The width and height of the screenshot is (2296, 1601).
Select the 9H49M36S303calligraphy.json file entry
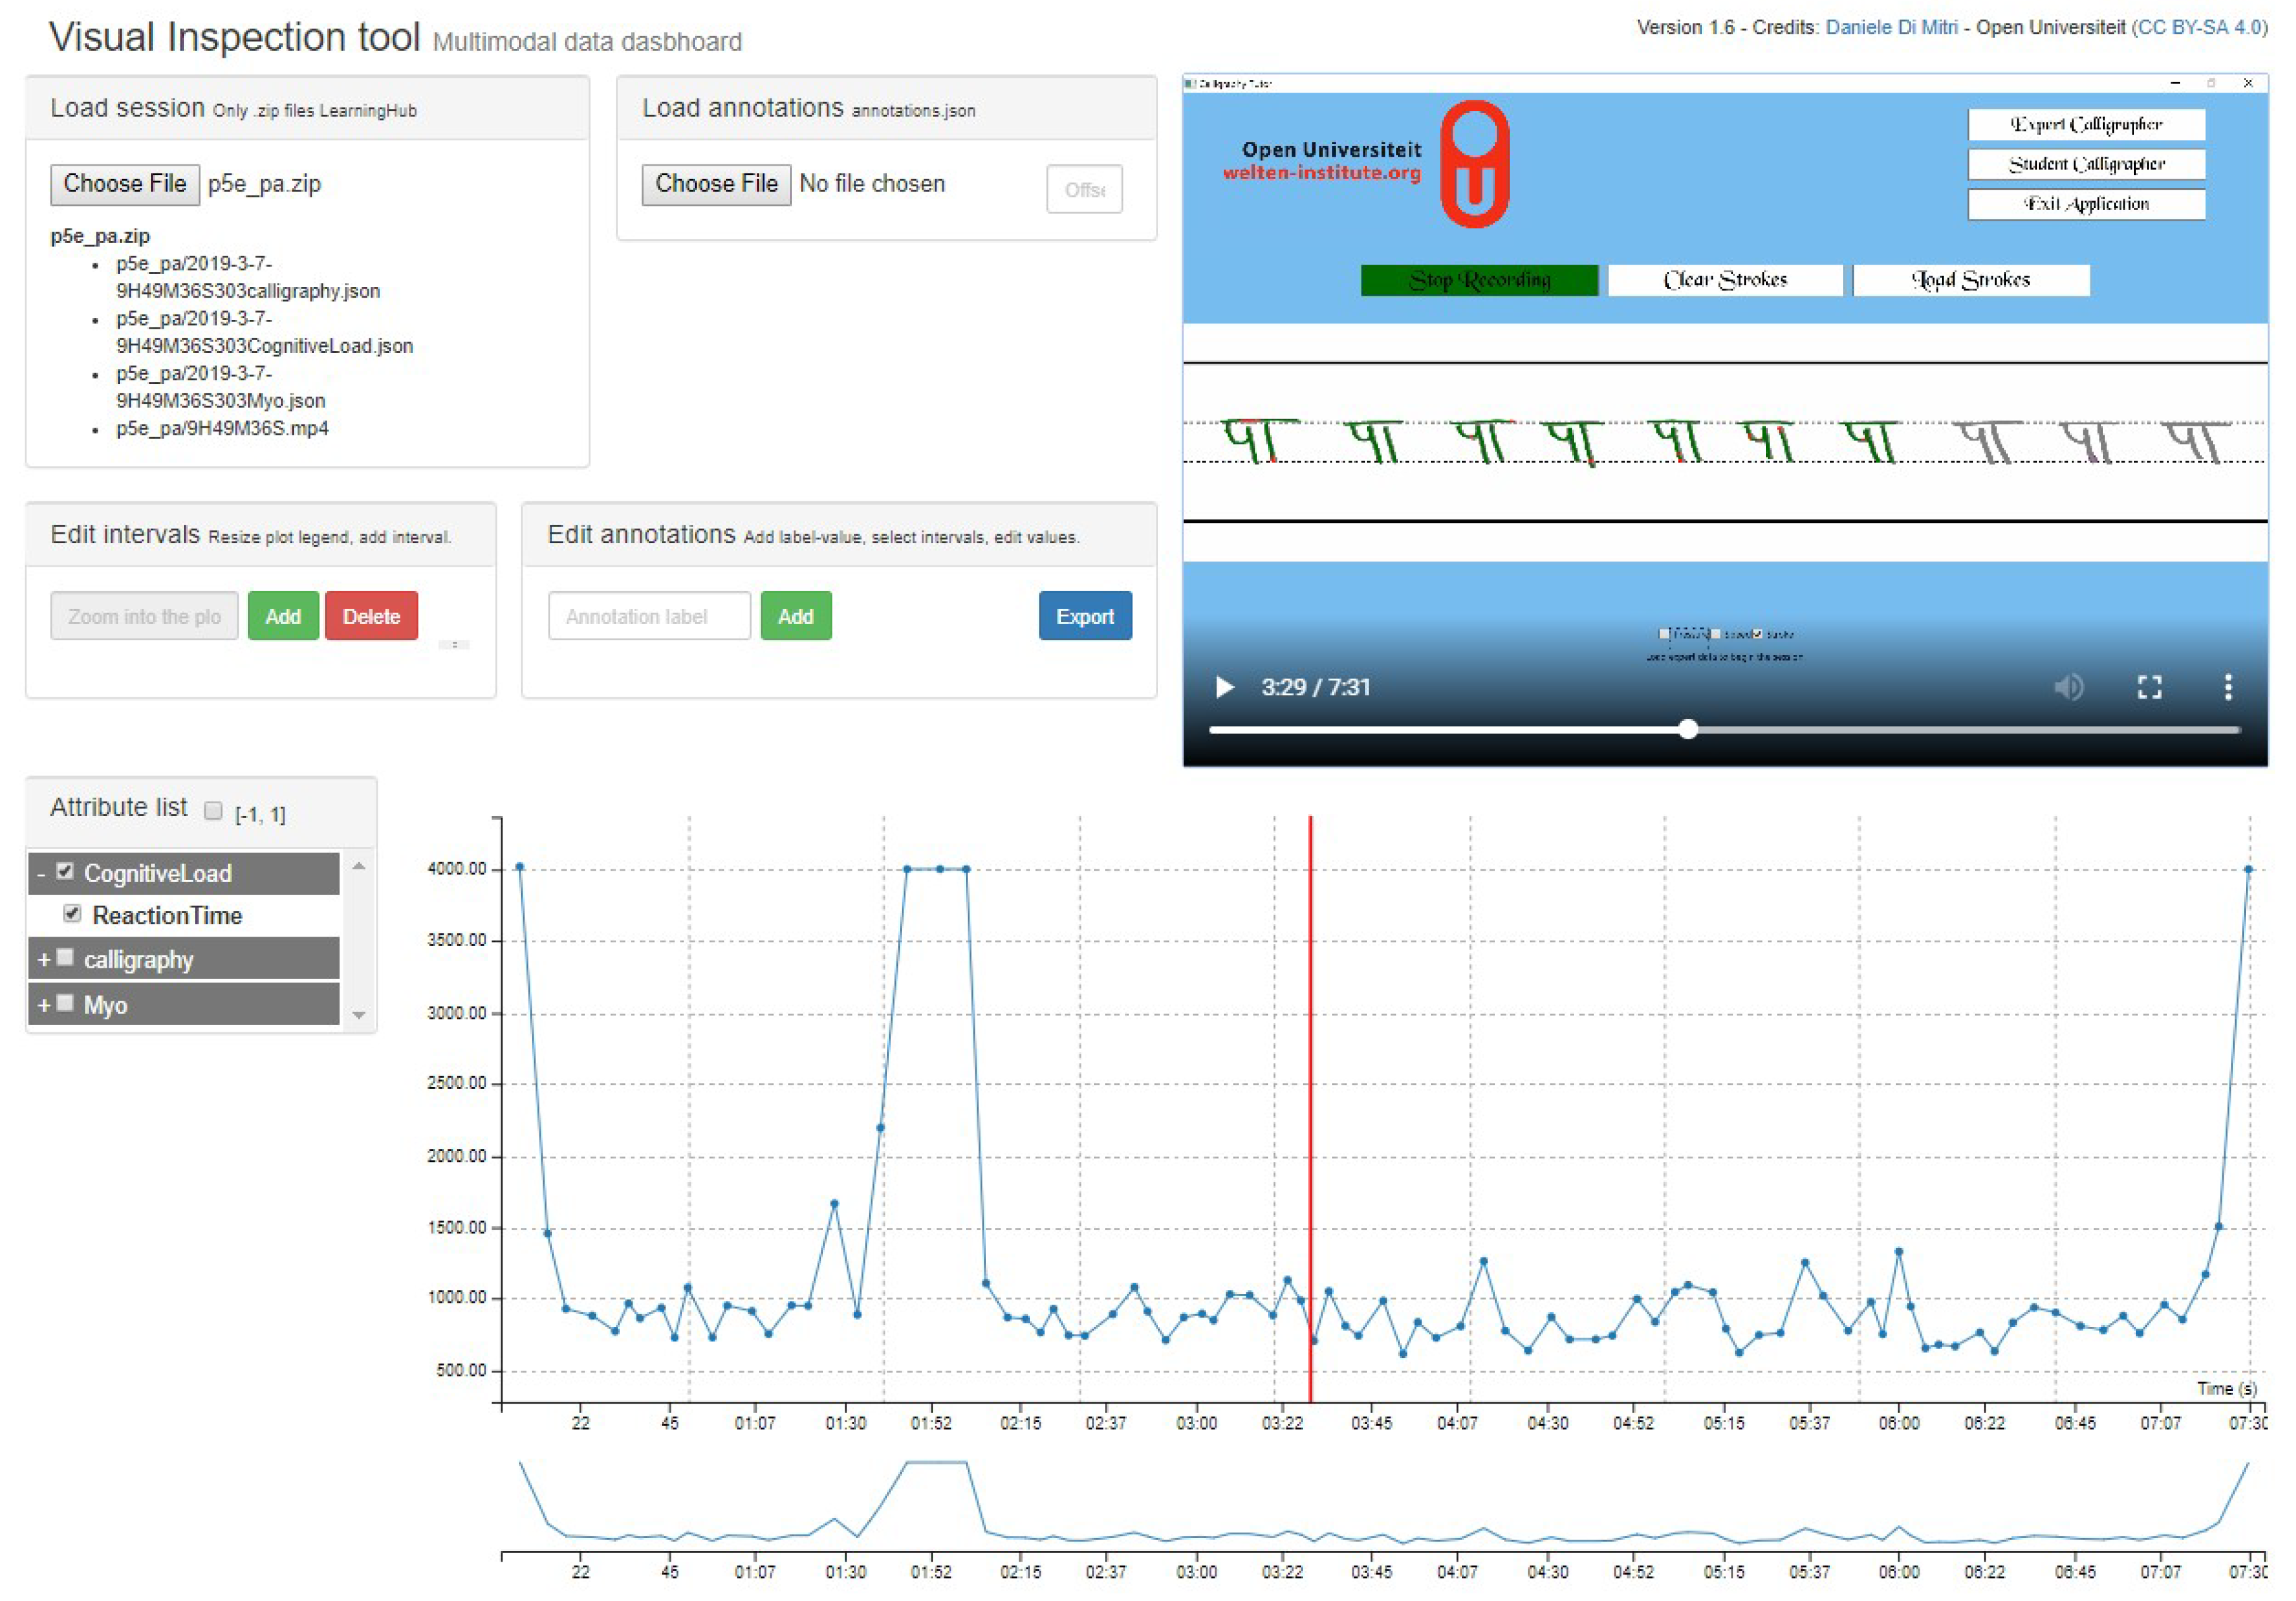click(248, 277)
